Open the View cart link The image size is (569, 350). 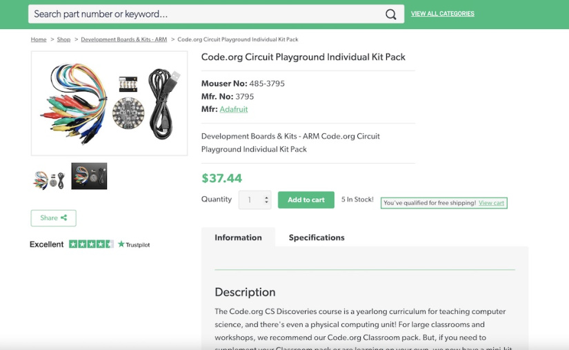point(492,203)
